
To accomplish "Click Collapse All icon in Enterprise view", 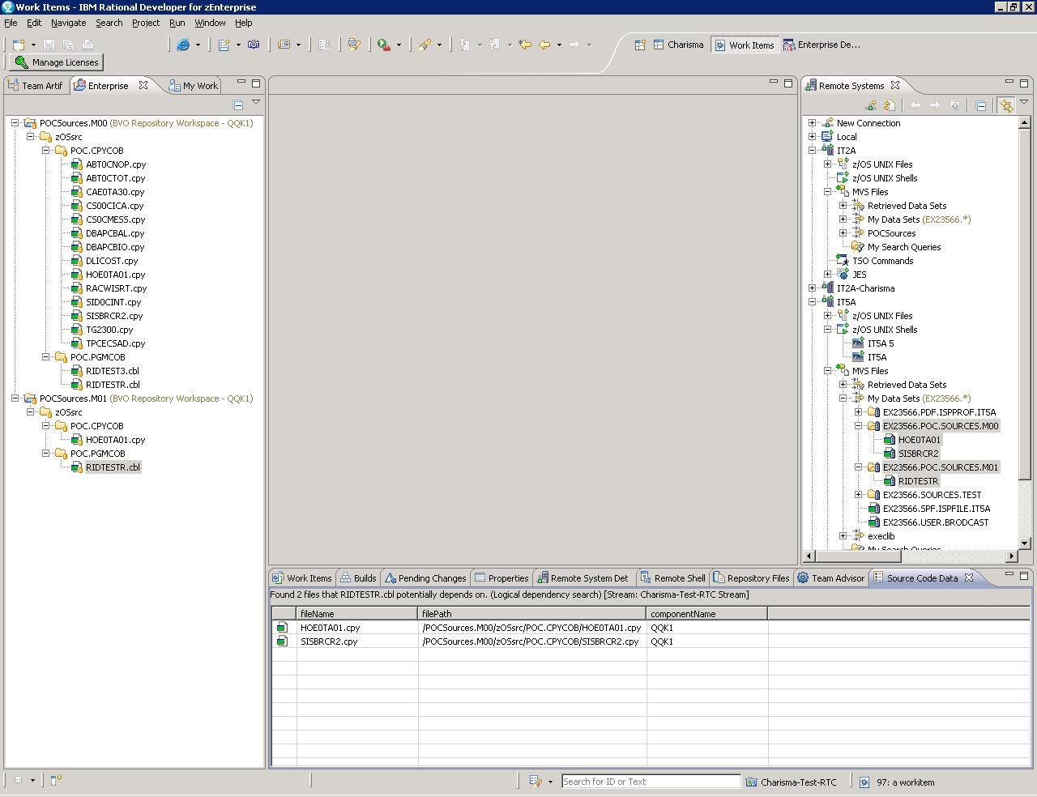I will [238, 104].
